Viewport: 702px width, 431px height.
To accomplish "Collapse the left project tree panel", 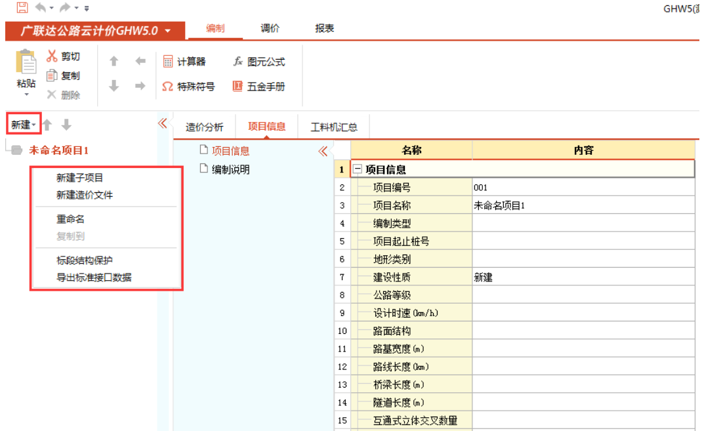I will click(x=163, y=123).
